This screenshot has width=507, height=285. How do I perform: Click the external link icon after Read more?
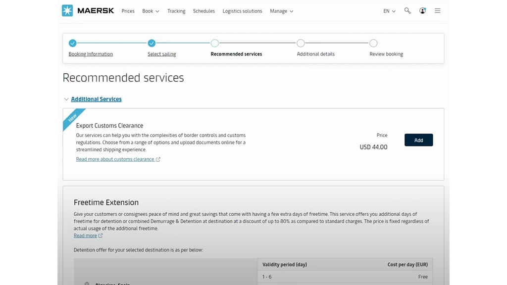tap(100, 236)
